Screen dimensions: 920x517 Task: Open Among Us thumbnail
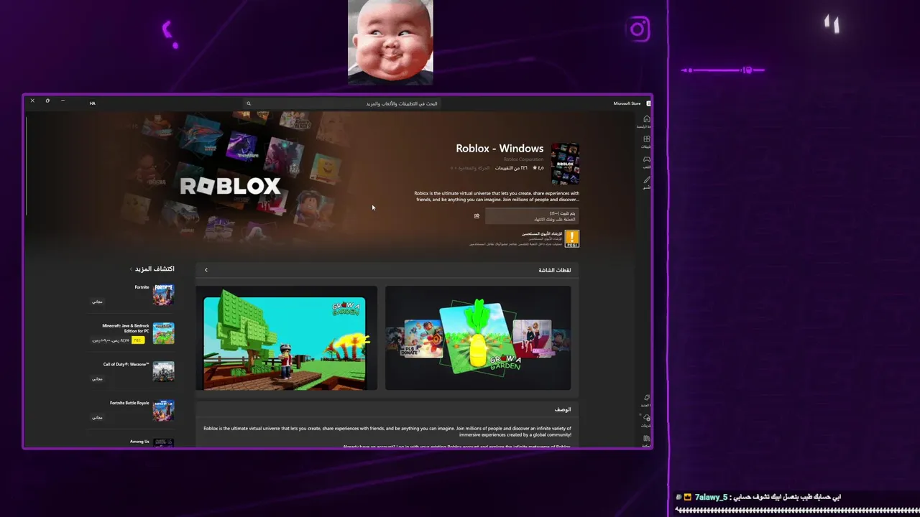(163, 443)
